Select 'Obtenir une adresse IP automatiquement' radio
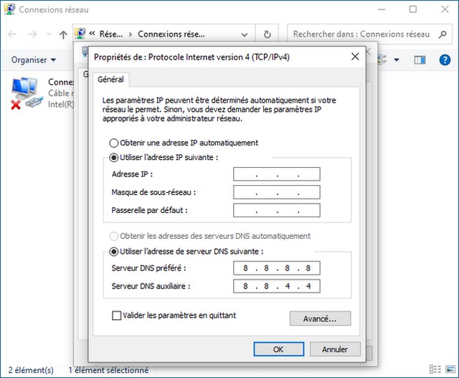Screen dimensions: 459x378 tap(113, 143)
